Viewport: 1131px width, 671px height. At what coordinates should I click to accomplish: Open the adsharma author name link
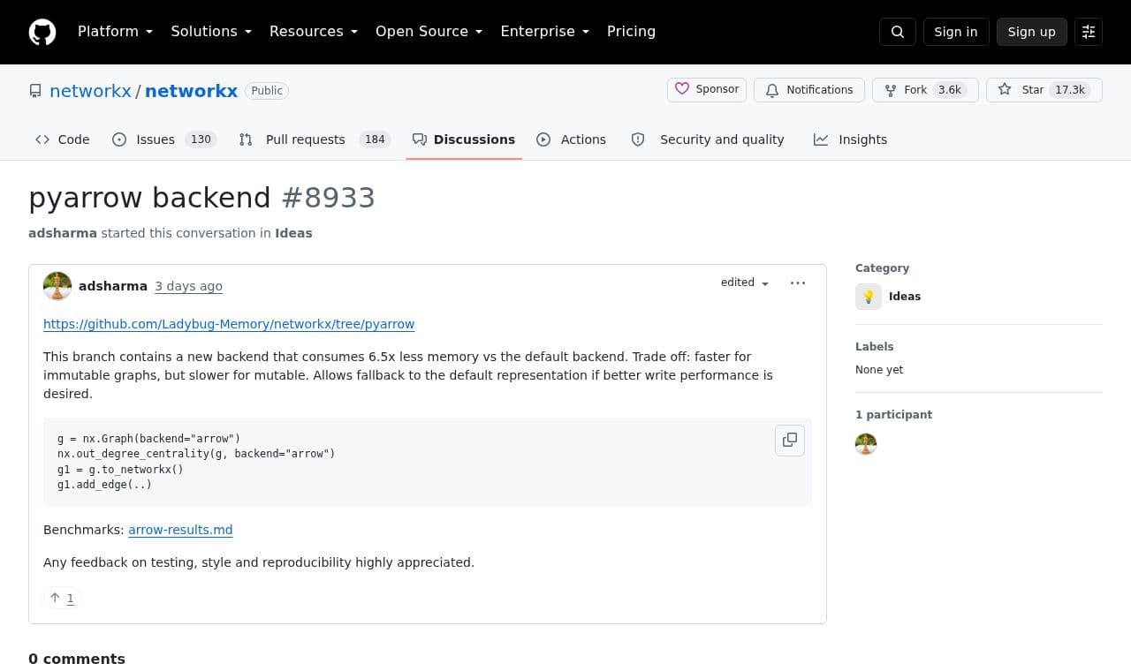pyautogui.click(x=113, y=286)
